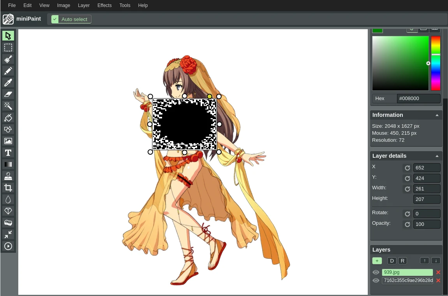Viewport: 448px width, 296px height.
Task: Reset the layer Y position value
Action: coord(407,178)
